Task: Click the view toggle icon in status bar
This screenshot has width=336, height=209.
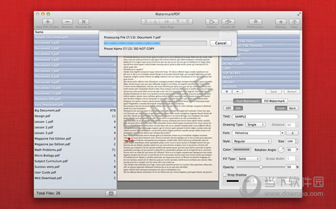Action: coord(111,193)
